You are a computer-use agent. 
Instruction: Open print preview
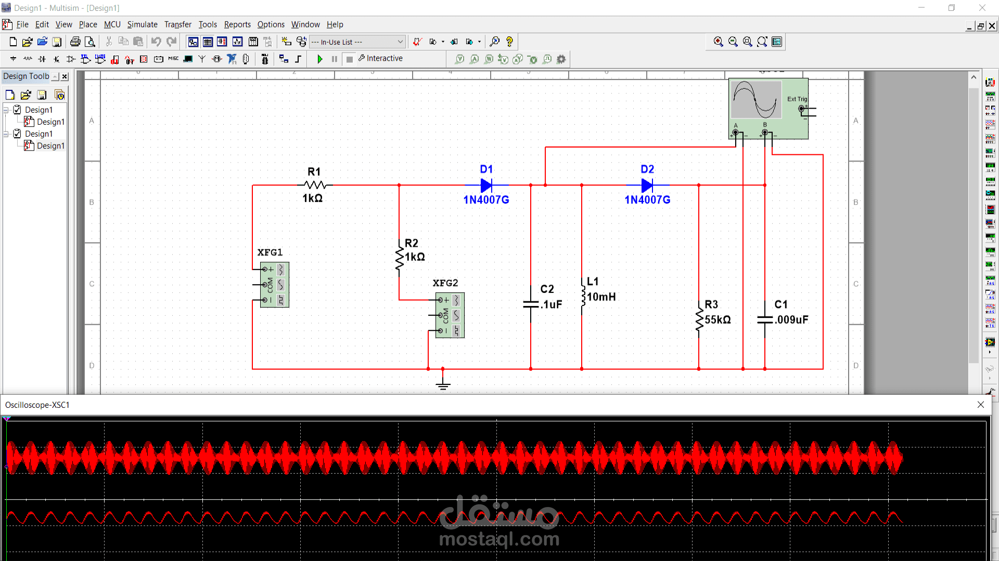coord(90,42)
